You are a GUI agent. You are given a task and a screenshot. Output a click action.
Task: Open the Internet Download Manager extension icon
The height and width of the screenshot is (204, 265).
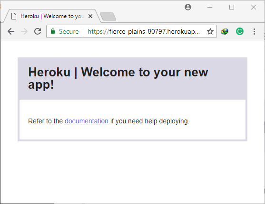[x=225, y=31]
